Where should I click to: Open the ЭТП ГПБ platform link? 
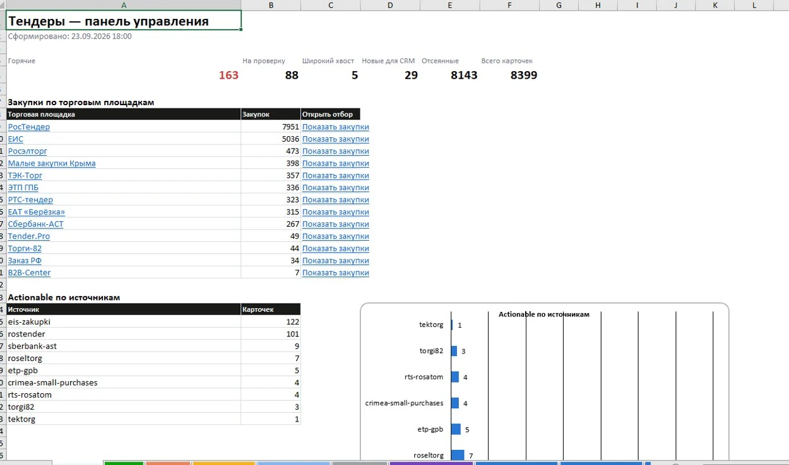pos(23,188)
